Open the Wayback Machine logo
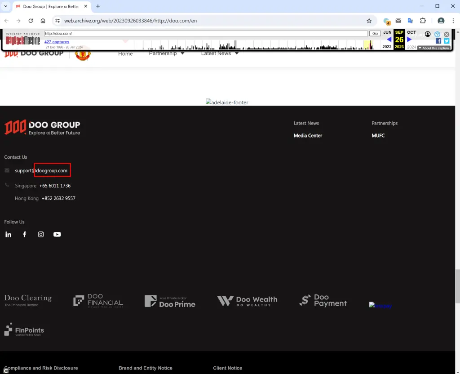 coord(22,39)
